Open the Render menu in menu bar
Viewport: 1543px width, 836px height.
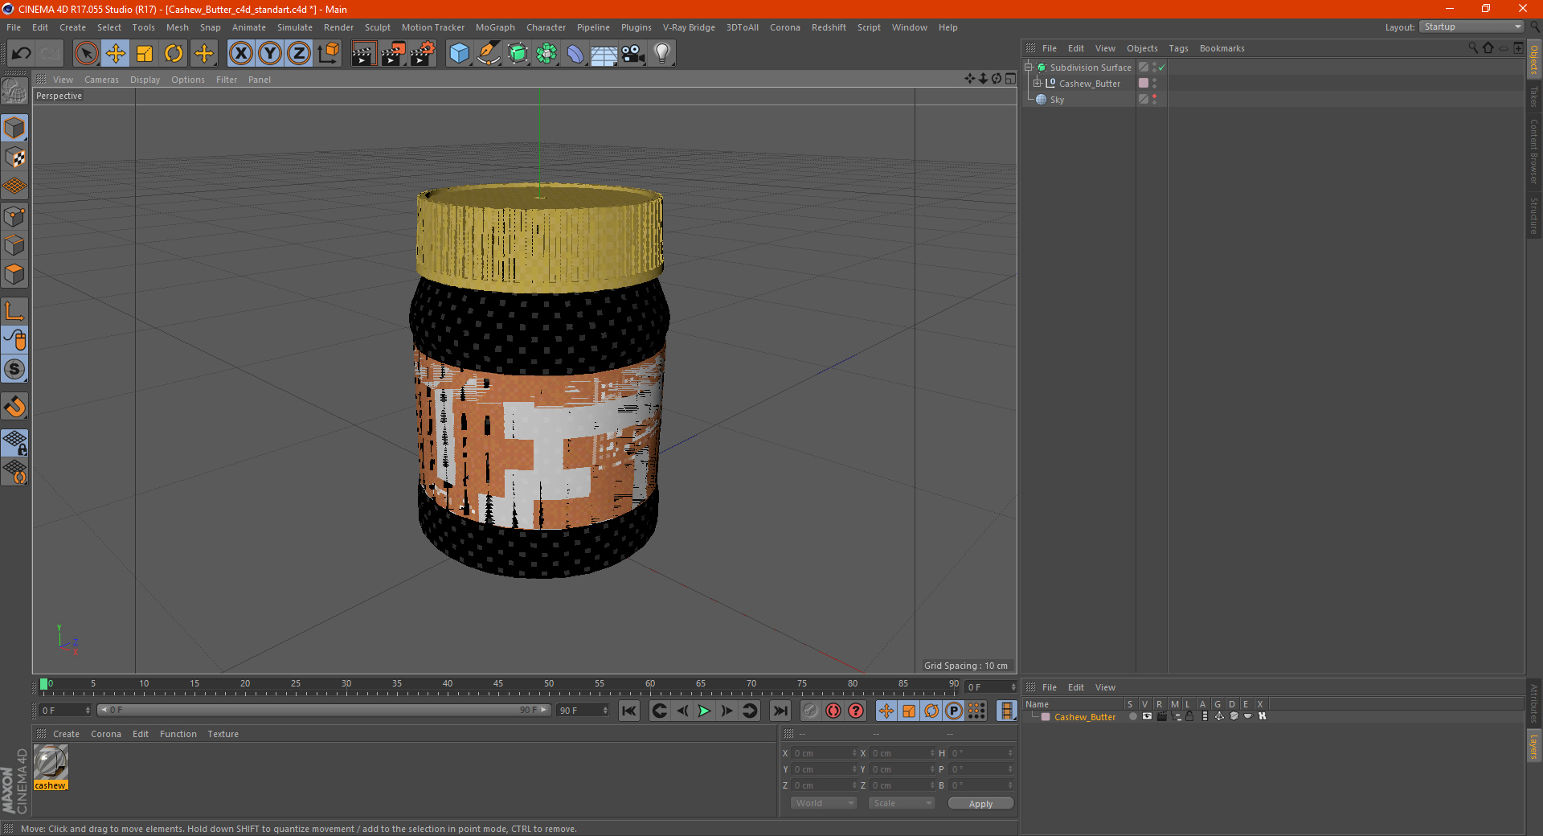[338, 27]
